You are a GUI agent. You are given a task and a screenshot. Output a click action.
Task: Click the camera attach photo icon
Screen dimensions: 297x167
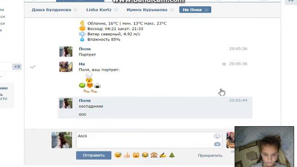coord(217,144)
